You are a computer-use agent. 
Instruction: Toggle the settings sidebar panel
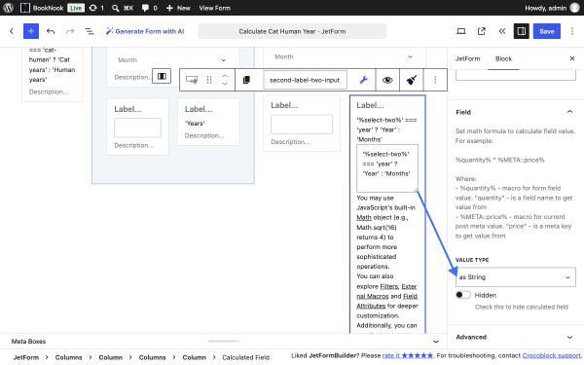click(x=522, y=31)
